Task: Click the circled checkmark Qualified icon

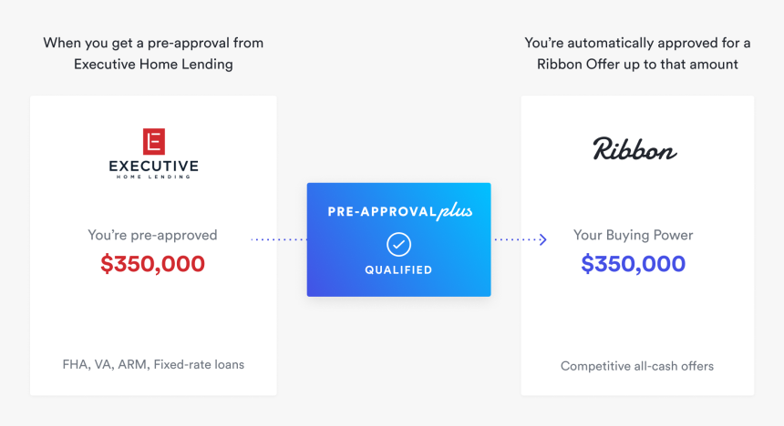Action: 398,244
